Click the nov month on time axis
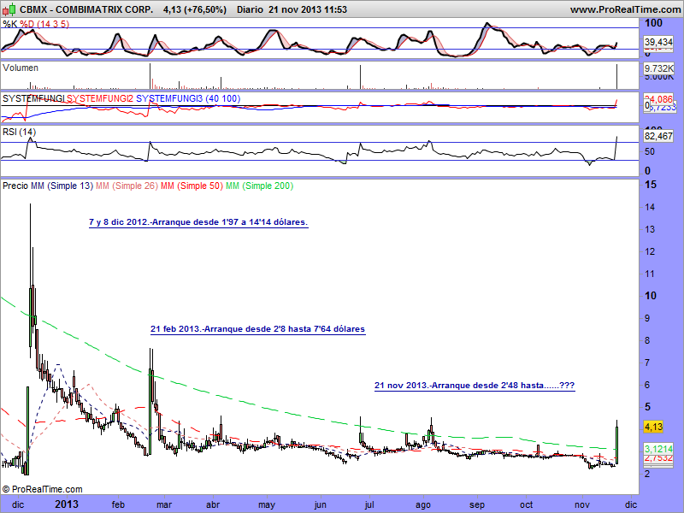Screen dimensions: 684x513 tap(582, 504)
